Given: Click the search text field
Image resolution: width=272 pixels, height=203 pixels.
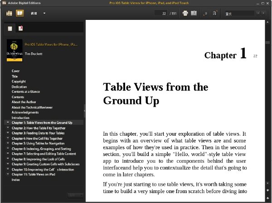Looking at the screenshot, I should [x=239, y=14].
